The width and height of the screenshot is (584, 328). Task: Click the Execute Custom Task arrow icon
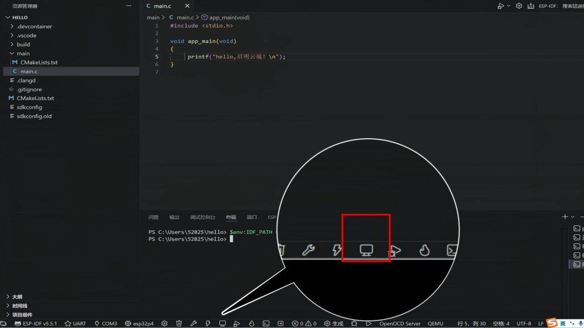click(x=281, y=324)
